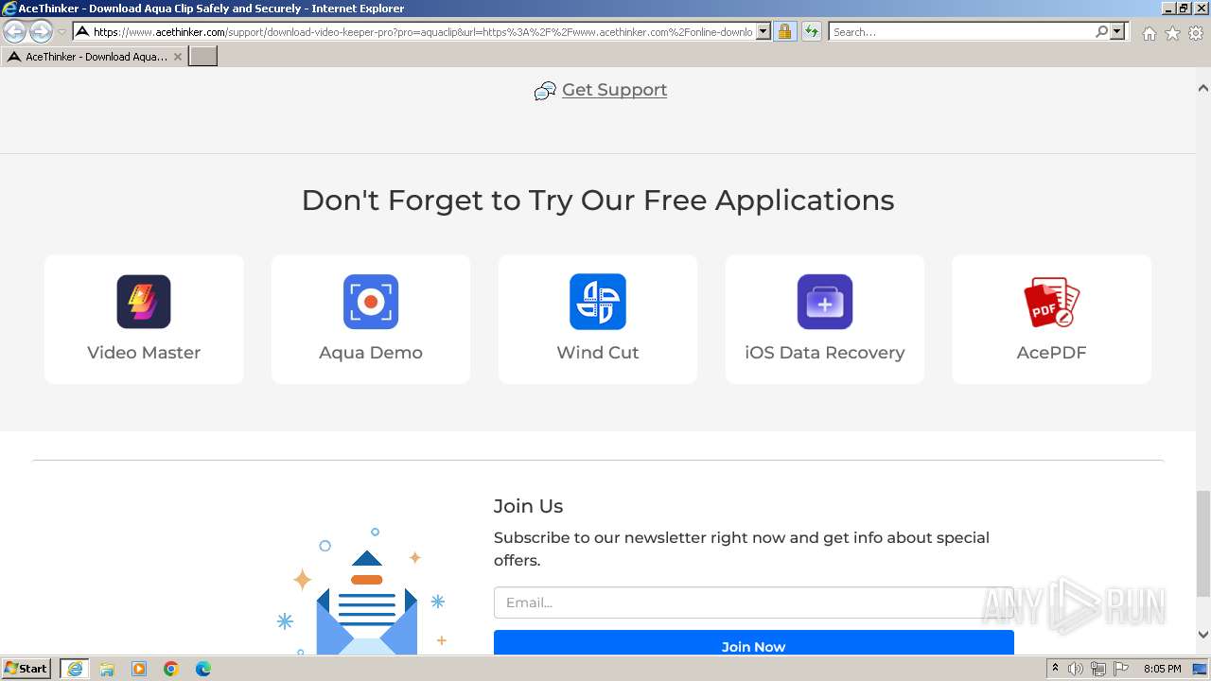
Task: Click the AcePDF label
Action: coord(1052,353)
